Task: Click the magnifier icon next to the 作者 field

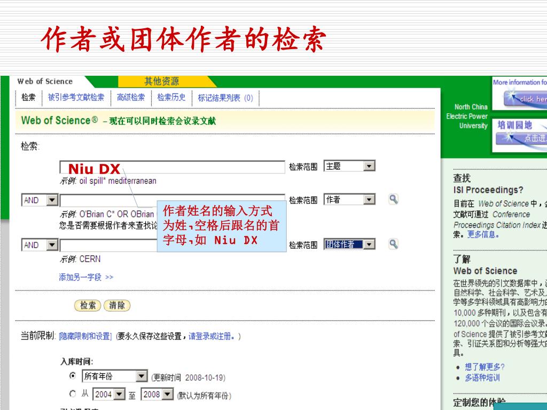Action: click(x=393, y=199)
